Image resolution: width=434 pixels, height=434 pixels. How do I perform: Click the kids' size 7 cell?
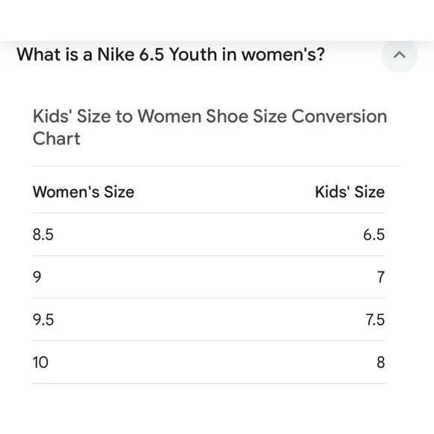point(381,277)
